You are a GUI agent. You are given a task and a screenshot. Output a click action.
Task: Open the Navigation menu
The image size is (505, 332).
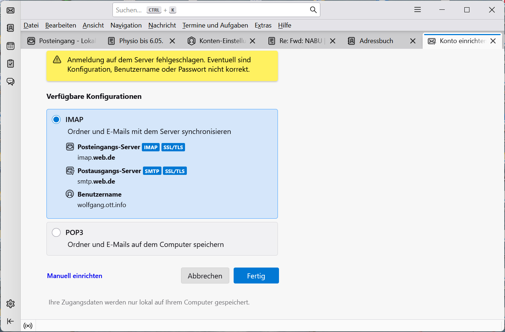pyautogui.click(x=126, y=25)
